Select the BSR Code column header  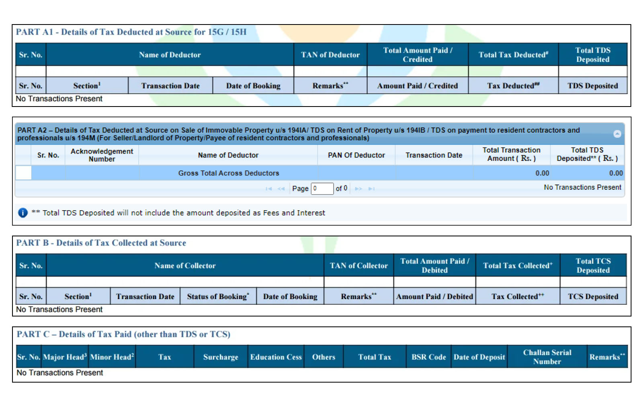pyautogui.click(x=428, y=357)
